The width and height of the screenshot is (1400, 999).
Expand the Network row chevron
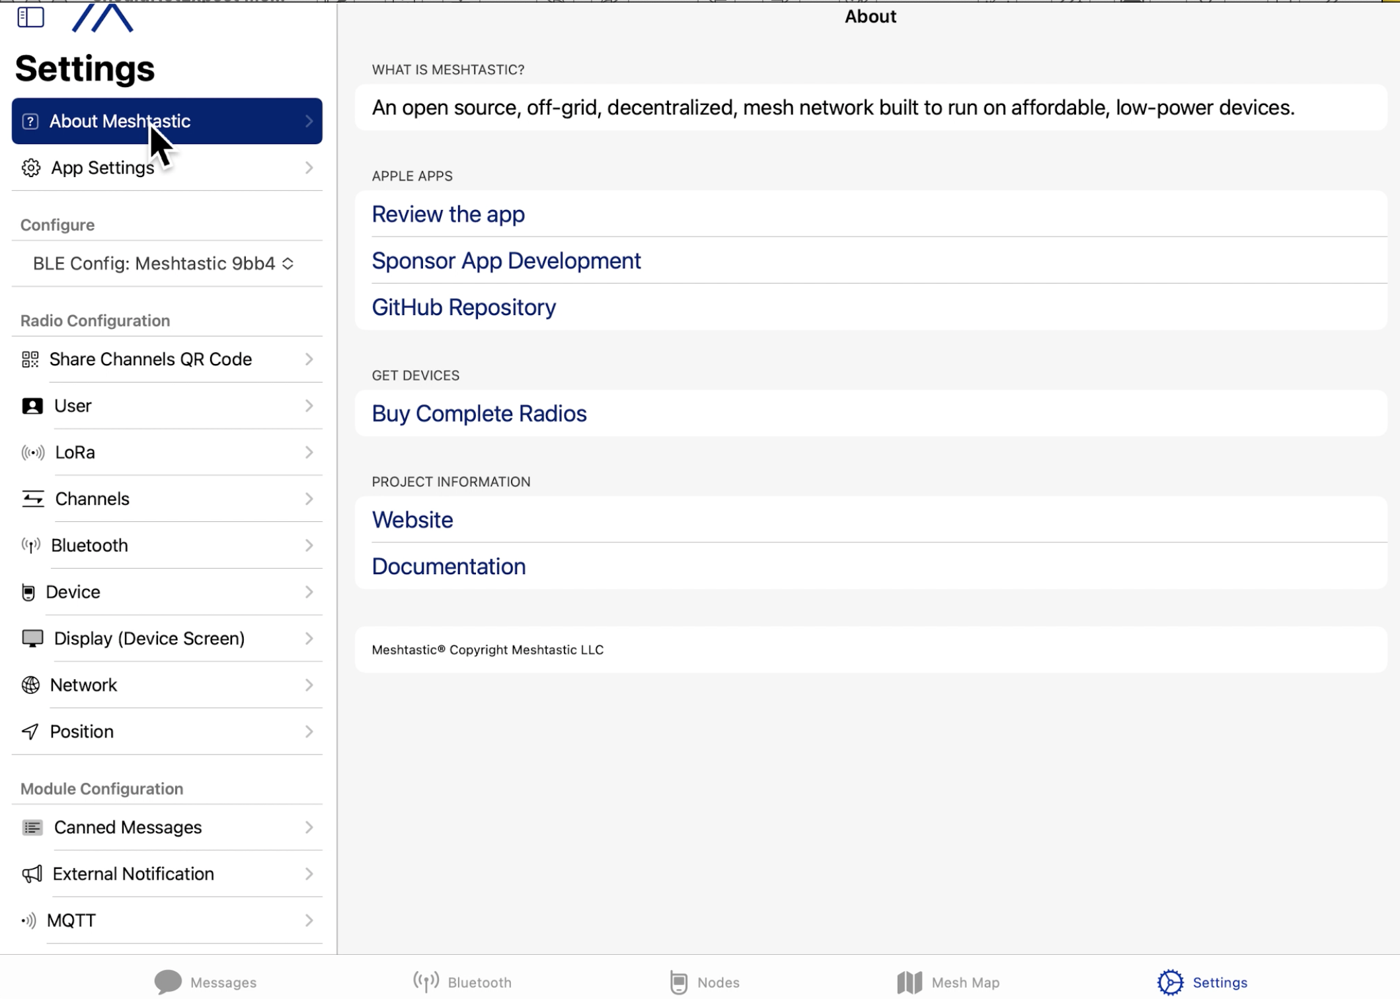pos(309,685)
